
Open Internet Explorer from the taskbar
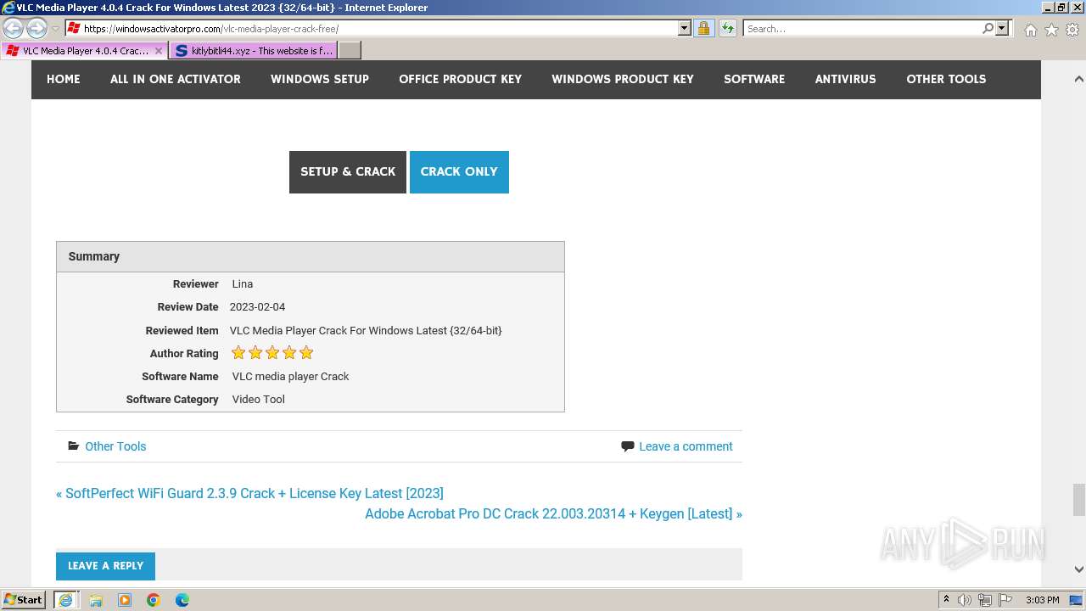(x=65, y=600)
